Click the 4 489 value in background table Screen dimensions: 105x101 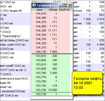[x=100, y=45]
